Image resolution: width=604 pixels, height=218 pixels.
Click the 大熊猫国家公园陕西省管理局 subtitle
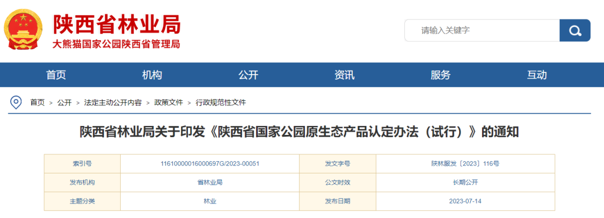pos(116,43)
